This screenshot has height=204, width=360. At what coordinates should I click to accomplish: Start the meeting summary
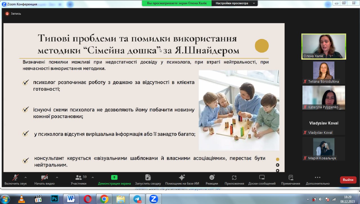point(148,178)
